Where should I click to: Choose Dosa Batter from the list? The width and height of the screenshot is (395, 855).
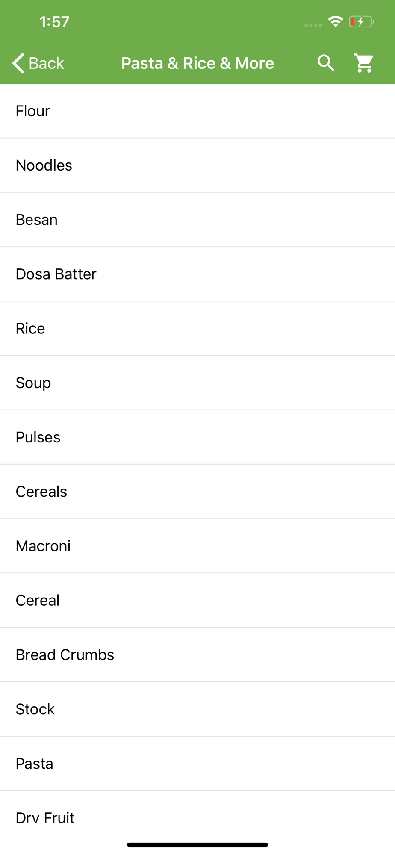[x=56, y=274]
